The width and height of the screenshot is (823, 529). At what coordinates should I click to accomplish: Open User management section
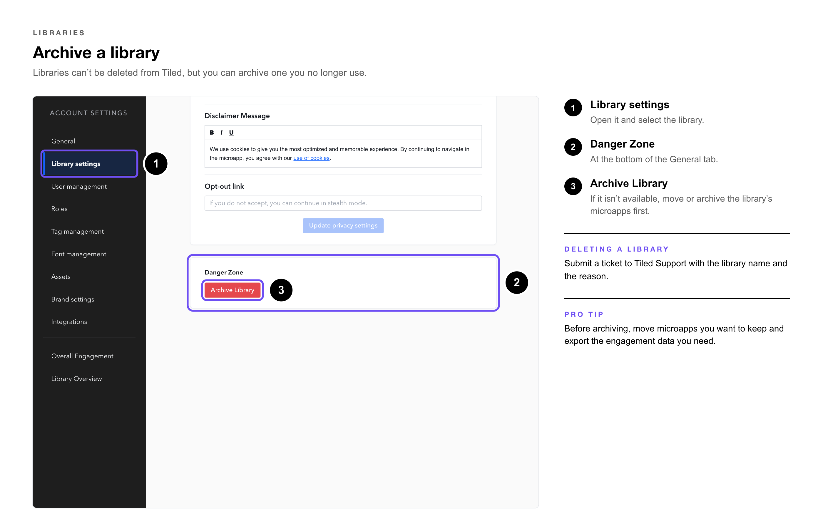(x=79, y=187)
